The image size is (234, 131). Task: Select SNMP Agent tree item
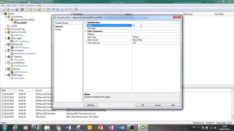(17, 75)
